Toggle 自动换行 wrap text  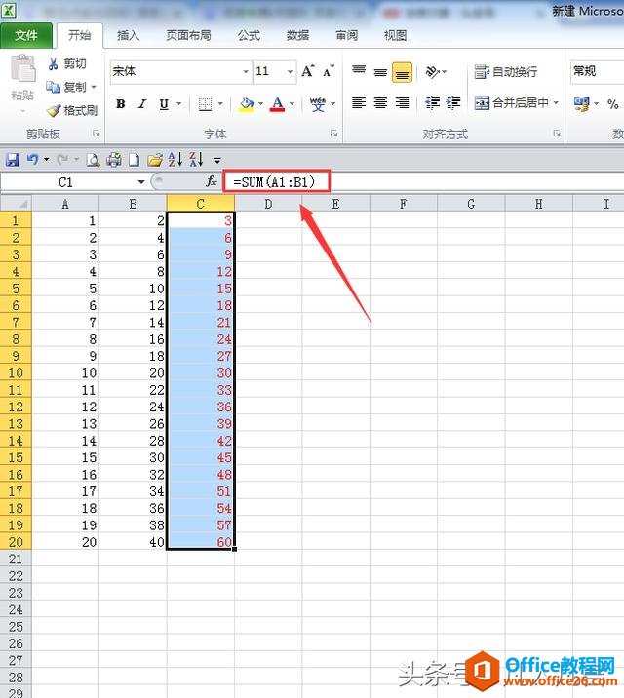coord(506,72)
